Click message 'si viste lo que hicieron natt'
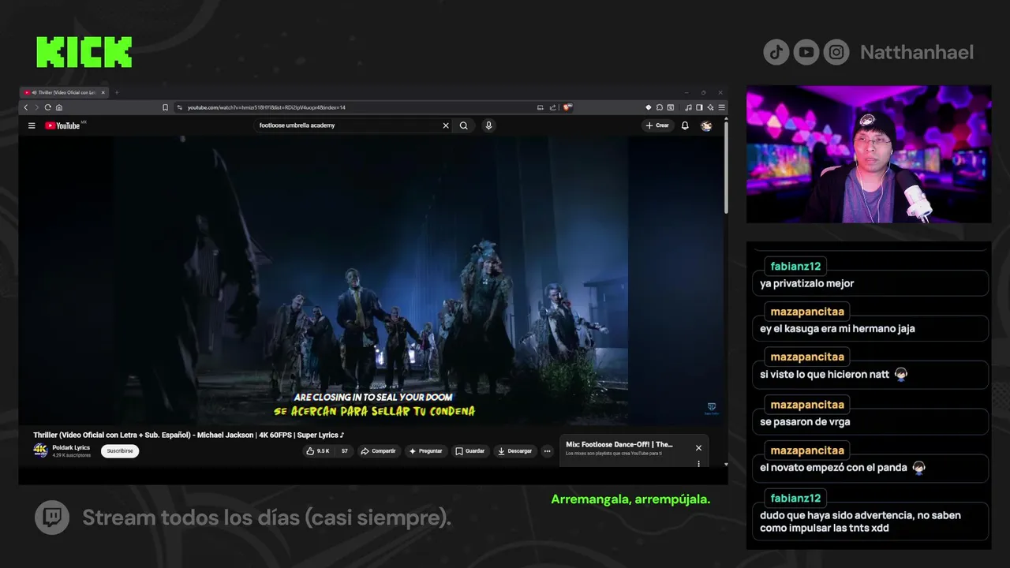 point(825,375)
